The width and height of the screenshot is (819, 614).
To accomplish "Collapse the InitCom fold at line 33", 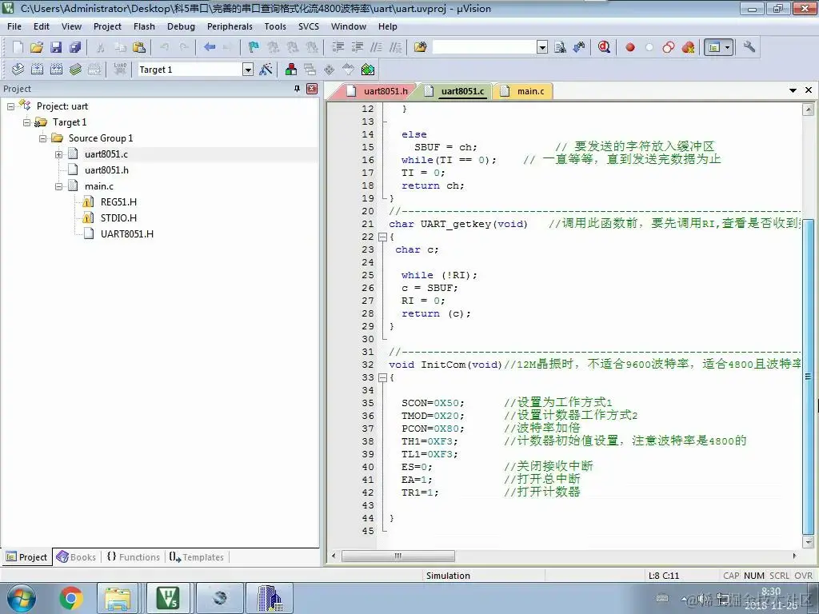I will pos(382,377).
